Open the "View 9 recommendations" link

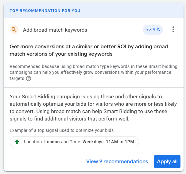117,161
